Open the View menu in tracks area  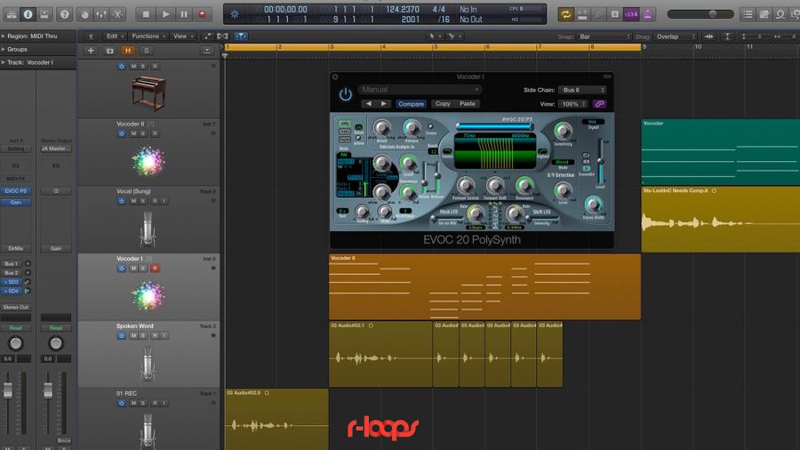click(x=182, y=36)
